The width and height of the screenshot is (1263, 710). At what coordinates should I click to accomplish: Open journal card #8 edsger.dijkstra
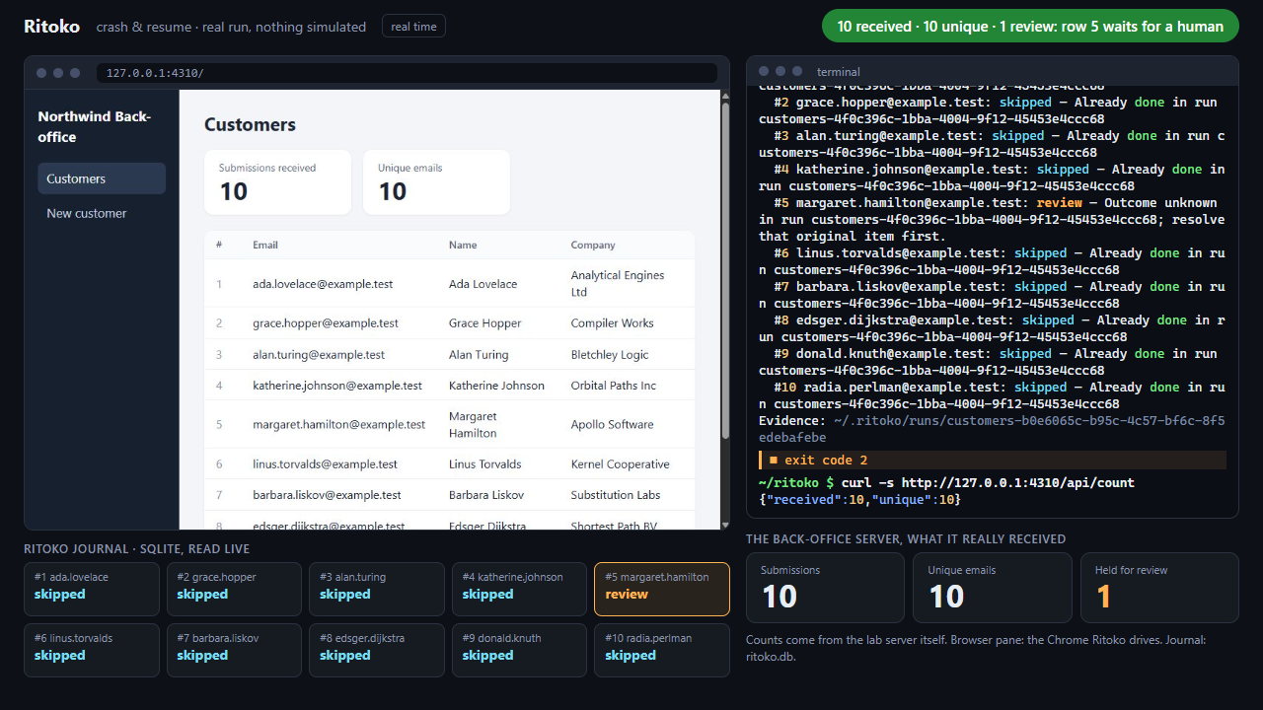pyautogui.click(x=377, y=650)
